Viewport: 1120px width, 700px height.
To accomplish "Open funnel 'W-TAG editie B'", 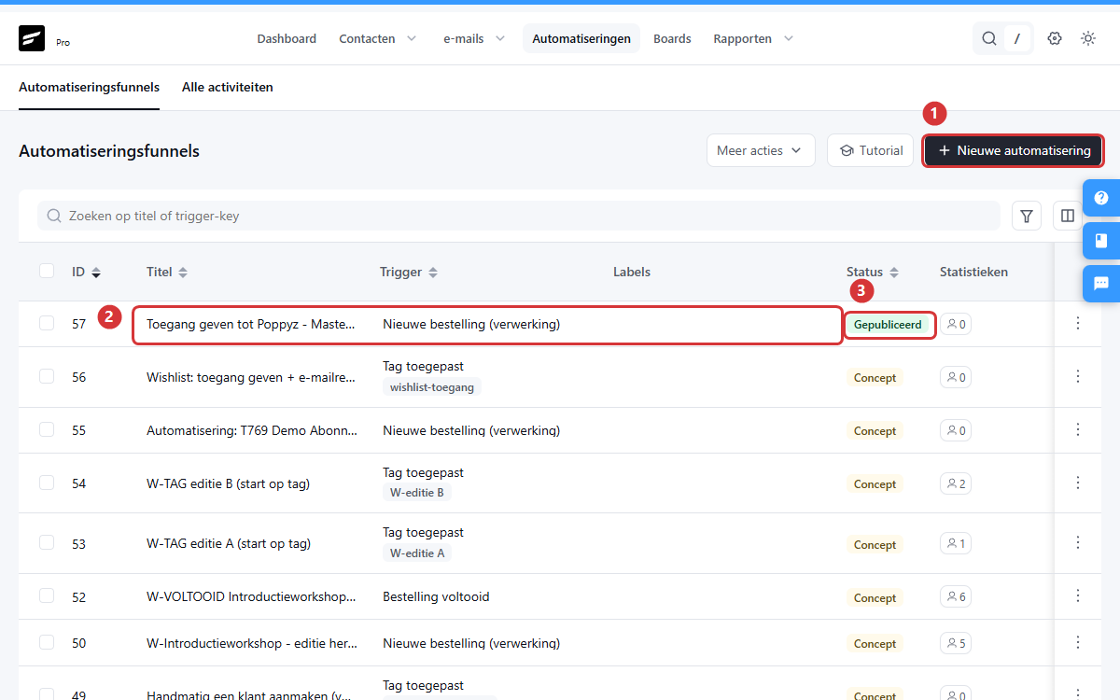I will coord(228,483).
